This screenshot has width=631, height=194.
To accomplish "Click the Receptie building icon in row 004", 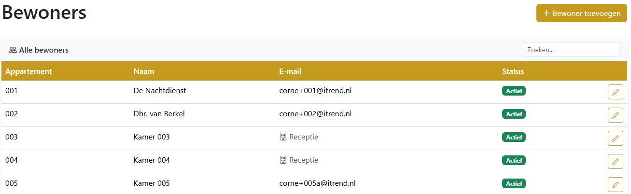I will click(x=283, y=160).
